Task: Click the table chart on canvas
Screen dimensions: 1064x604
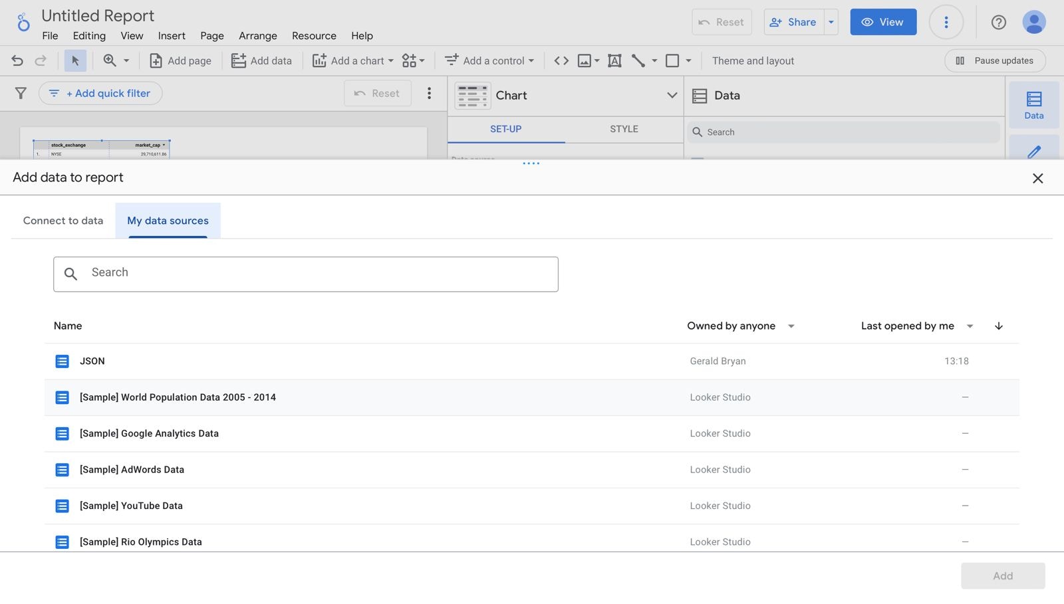Action: (x=101, y=150)
